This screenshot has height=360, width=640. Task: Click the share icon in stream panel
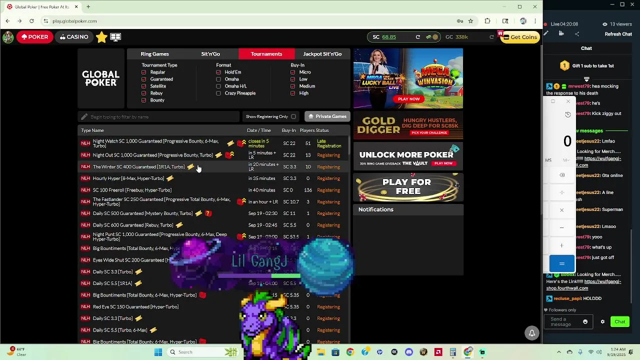[577, 34]
